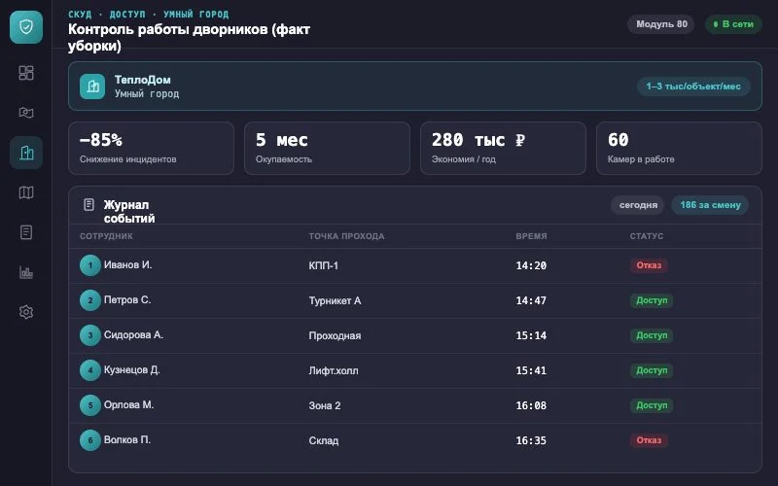This screenshot has height=486, width=778.
Task: Open the map icon in sidebar
Action: [26, 192]
